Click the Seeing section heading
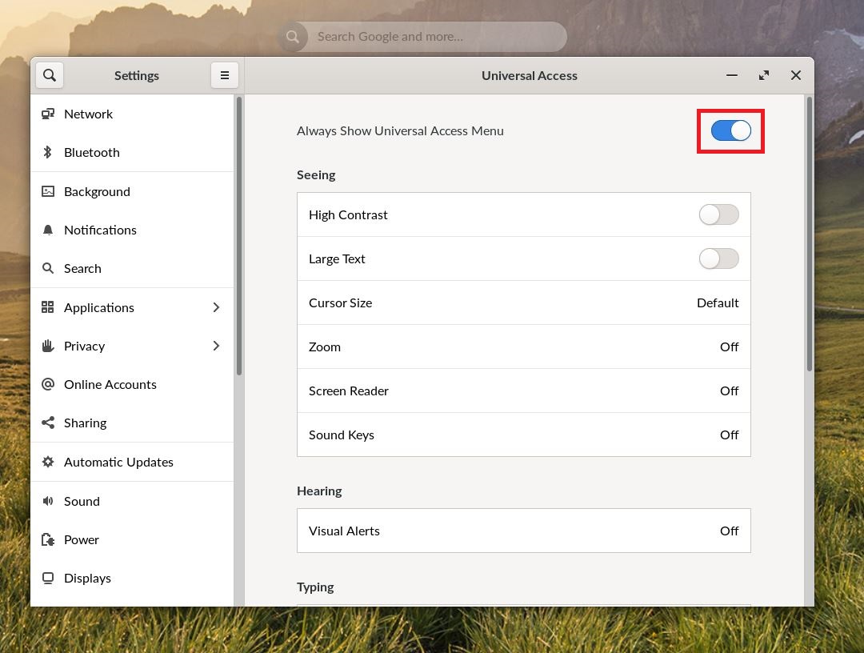The width and height of the screenshot is (864, 653). (x=316, y=174)
